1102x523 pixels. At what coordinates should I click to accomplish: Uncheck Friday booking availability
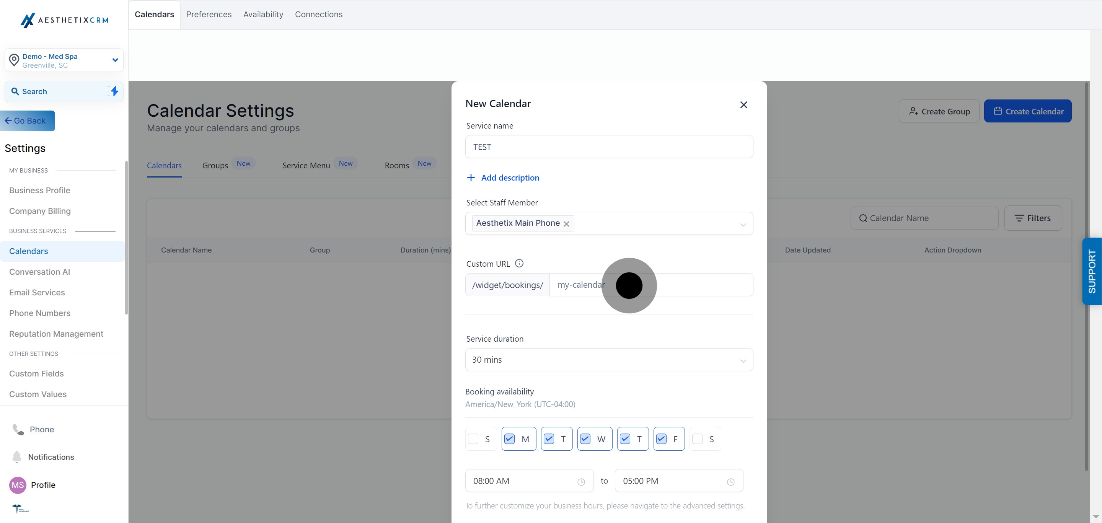click(x=661, y=439)
